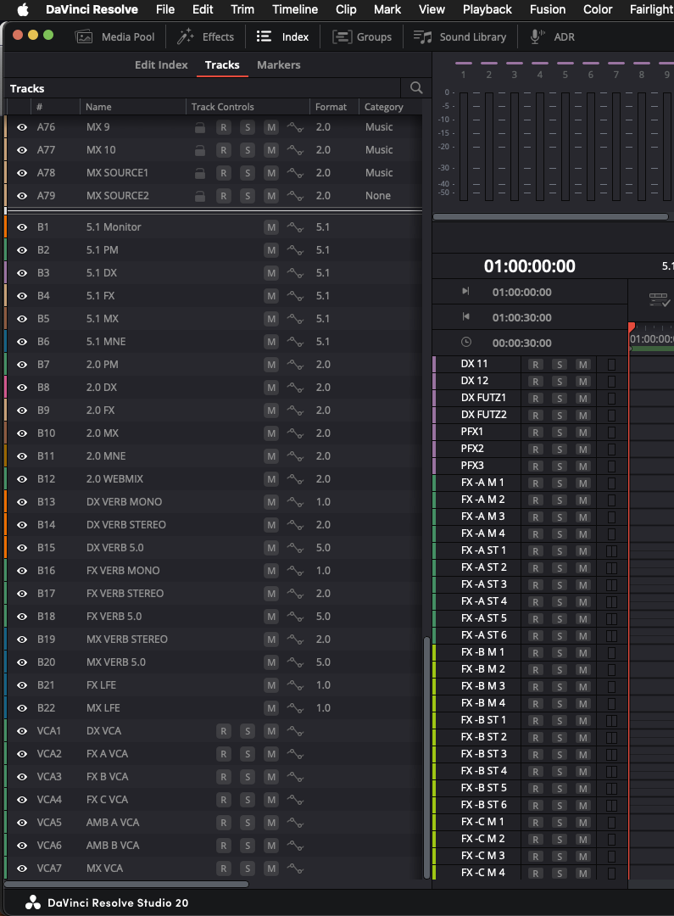
Task: Solo the MX SOURCE1 track in index
Action: [x=248, y=173]
